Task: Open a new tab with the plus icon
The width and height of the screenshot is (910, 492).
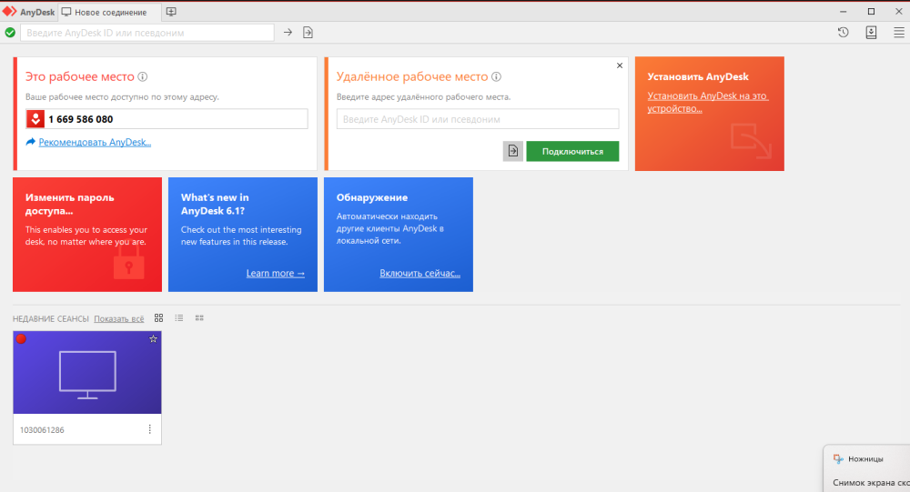Action: tap(171, 12)
